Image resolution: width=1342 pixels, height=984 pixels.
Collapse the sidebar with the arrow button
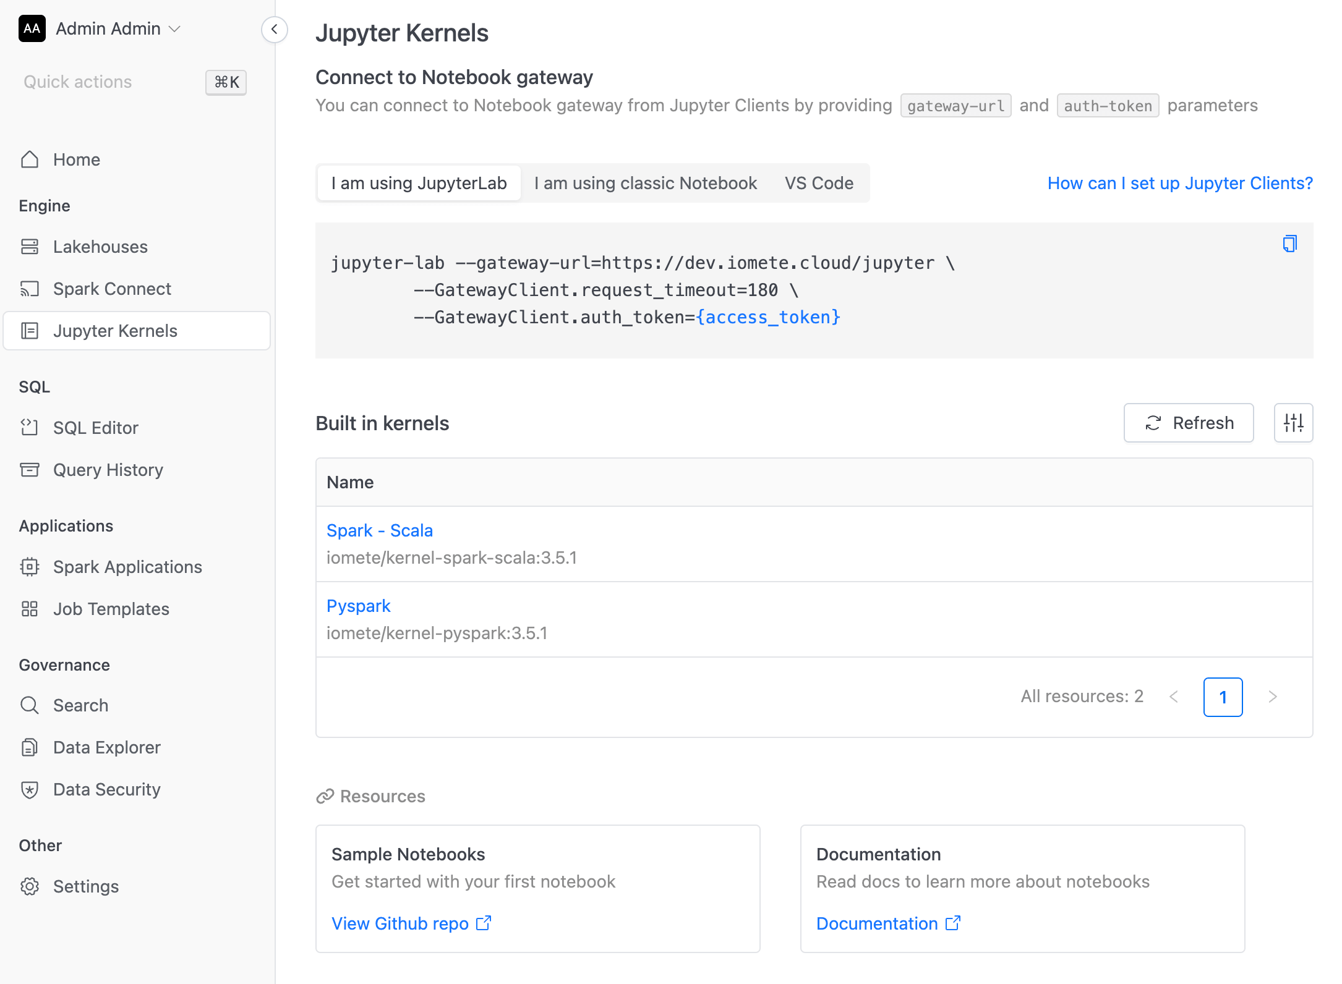275,29
